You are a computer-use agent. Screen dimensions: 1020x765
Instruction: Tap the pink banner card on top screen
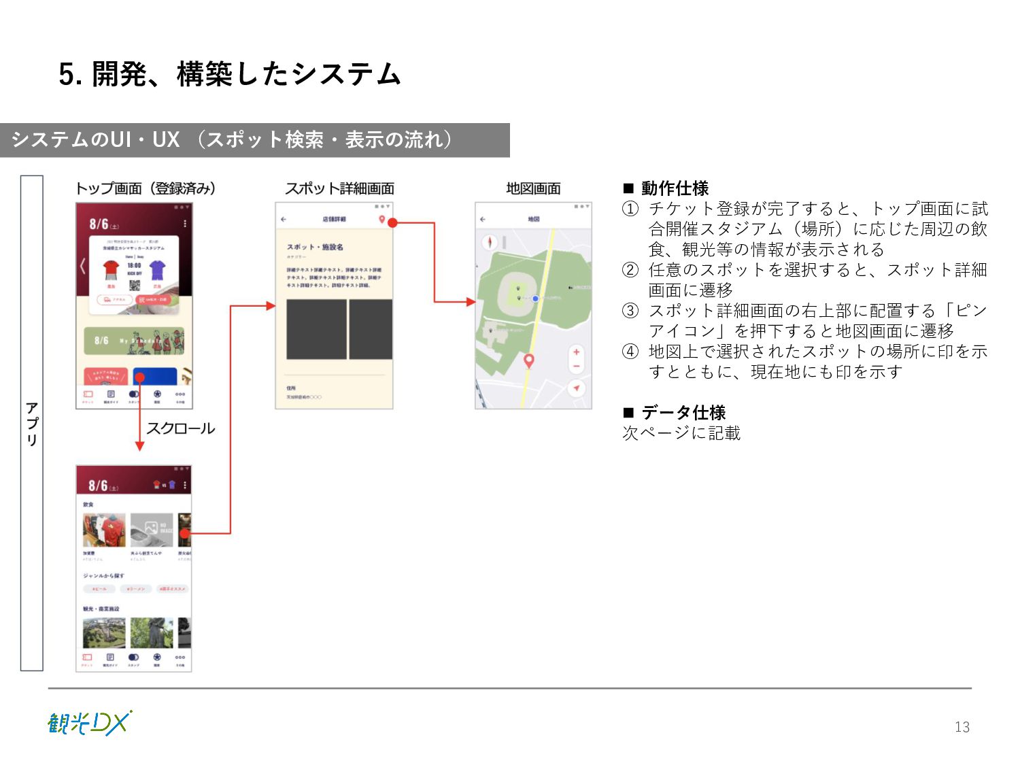pos(105,376)
